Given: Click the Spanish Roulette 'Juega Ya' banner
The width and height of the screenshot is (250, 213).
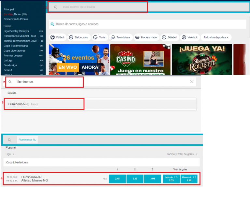Looking at the screenshot, I should [202, 60].
